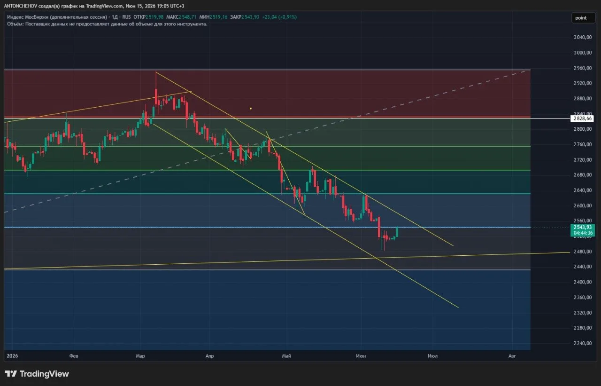Click the 2640,00 price scale label
This screenshot has height=386, width=601.
(584, 190)
